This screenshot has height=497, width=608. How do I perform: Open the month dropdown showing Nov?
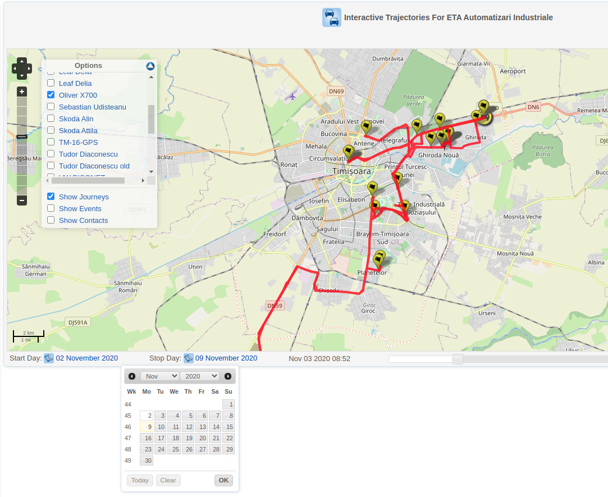coord(159,376)
